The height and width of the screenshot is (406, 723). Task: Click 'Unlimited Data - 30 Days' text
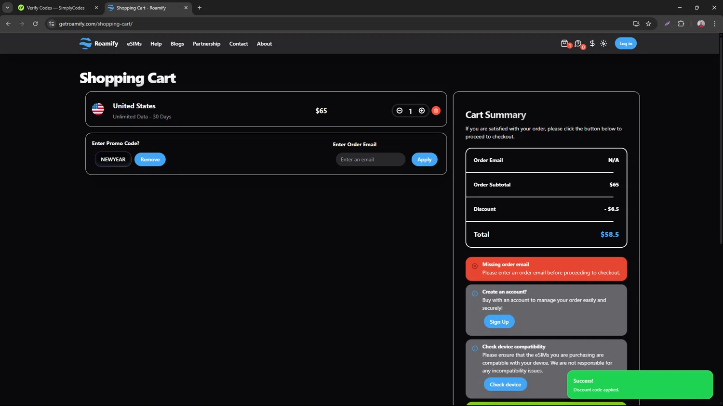pos(142,116)
